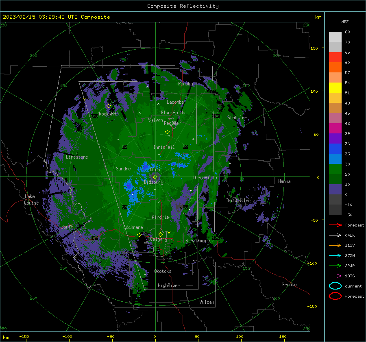The height and width of the screenshot is (342, 366).
Task: Select the 65 dBZ red color swatch
Action: tap(335, 57)
